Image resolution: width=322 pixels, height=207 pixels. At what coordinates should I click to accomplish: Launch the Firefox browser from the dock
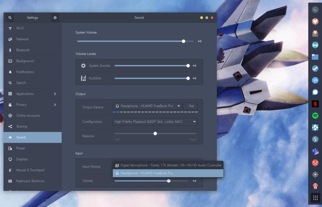click(315, 22)
